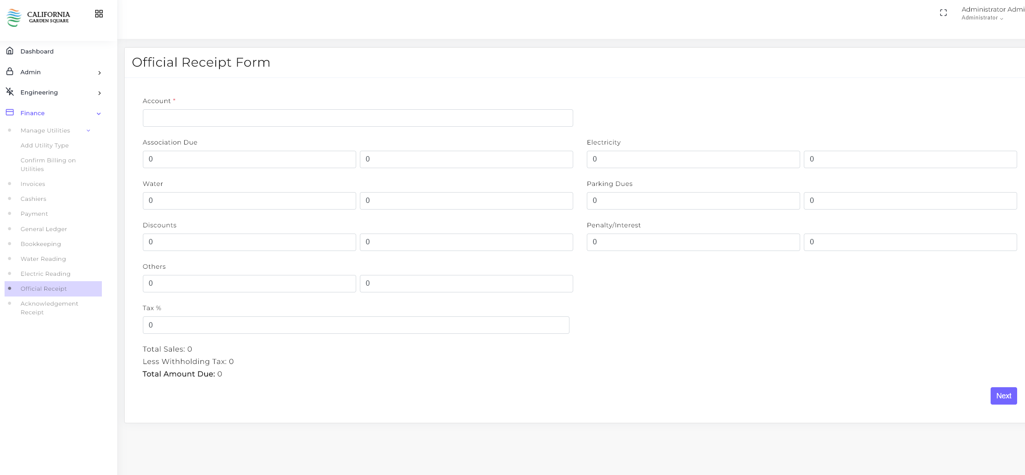Viewport: 1025px width, 475px height.
Task: Click the California Garden Square logo
Action: coord(38,17)
